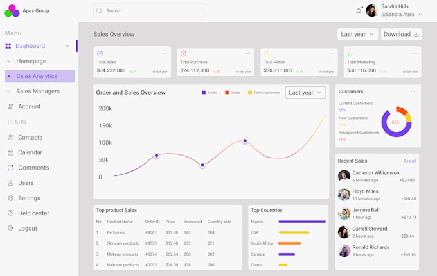Click the Logout icon

pos(10,228)
